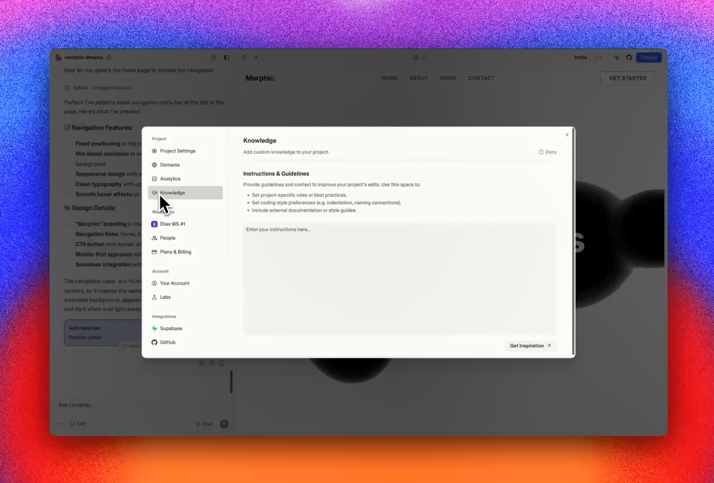Image resolution: width=714 pixels, height=483 pixels.
Task: Click the GitHub octocat icon in sidebar
Action: click(x=155, y=342)
